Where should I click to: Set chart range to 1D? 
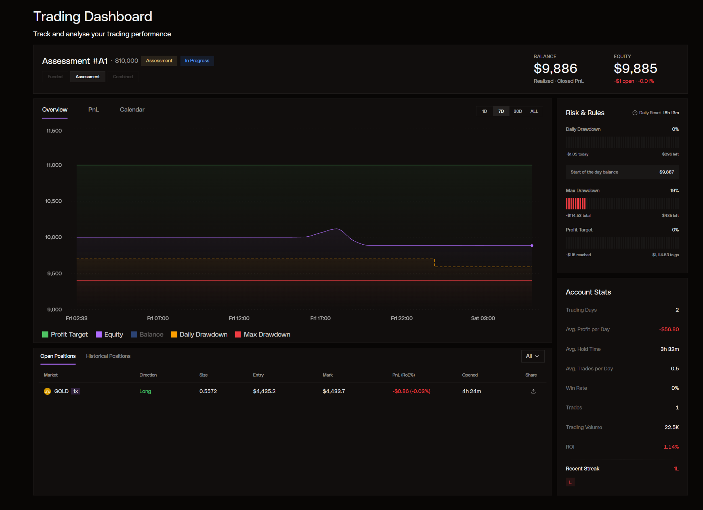[x=485, y=111]
